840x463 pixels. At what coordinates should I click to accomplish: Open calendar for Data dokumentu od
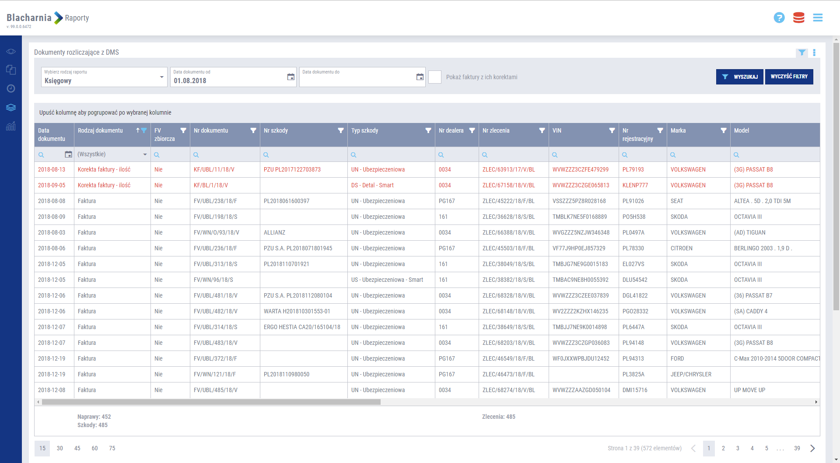tap(290, 77)
